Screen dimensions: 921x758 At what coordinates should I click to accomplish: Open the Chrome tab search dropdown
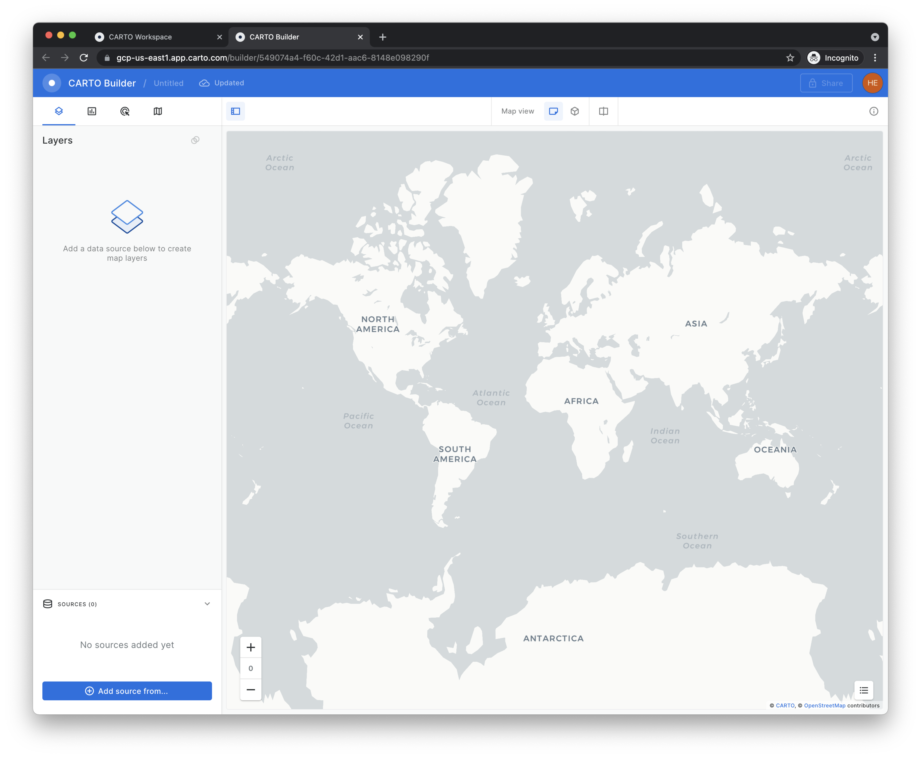[x=875, y=37]
